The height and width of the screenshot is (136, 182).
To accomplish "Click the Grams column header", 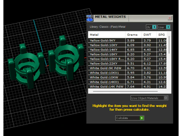I will (x=133, y=35).
